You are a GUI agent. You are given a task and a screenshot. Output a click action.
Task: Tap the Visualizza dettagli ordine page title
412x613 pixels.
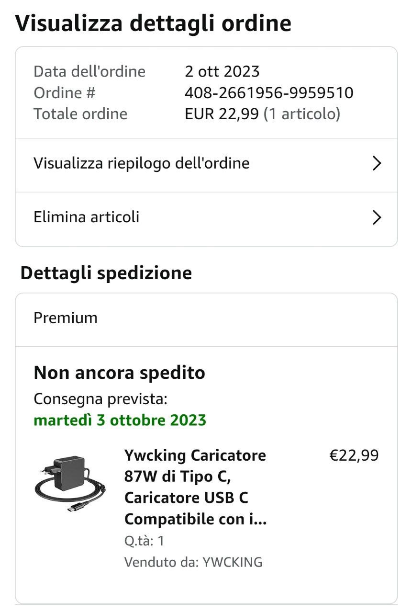153,23
